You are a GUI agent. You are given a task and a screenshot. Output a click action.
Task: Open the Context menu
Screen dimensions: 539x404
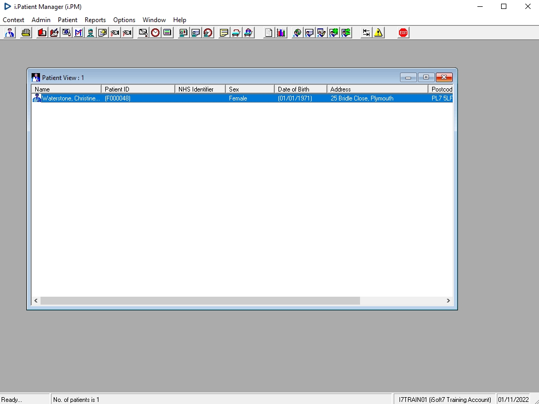13,20
